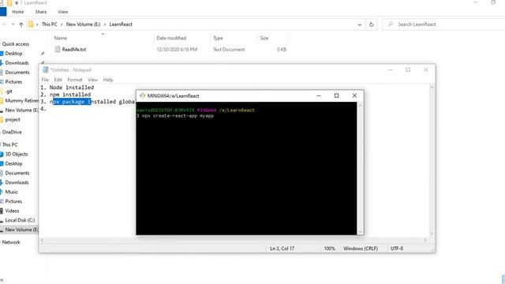Open Music under This PC

11,192
